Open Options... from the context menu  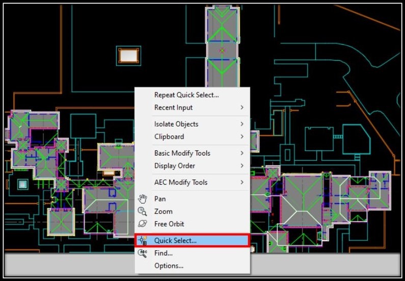[192, 266]
